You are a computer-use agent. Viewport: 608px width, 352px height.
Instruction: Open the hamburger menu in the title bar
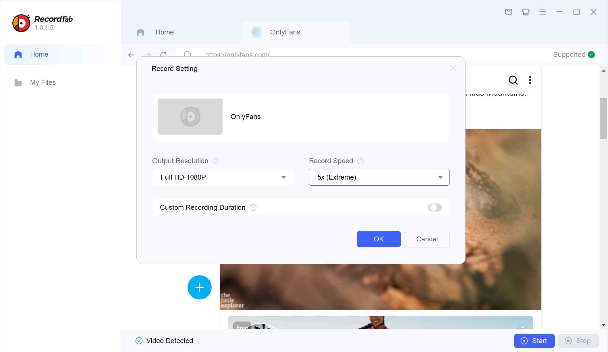[x=543, y=12]
